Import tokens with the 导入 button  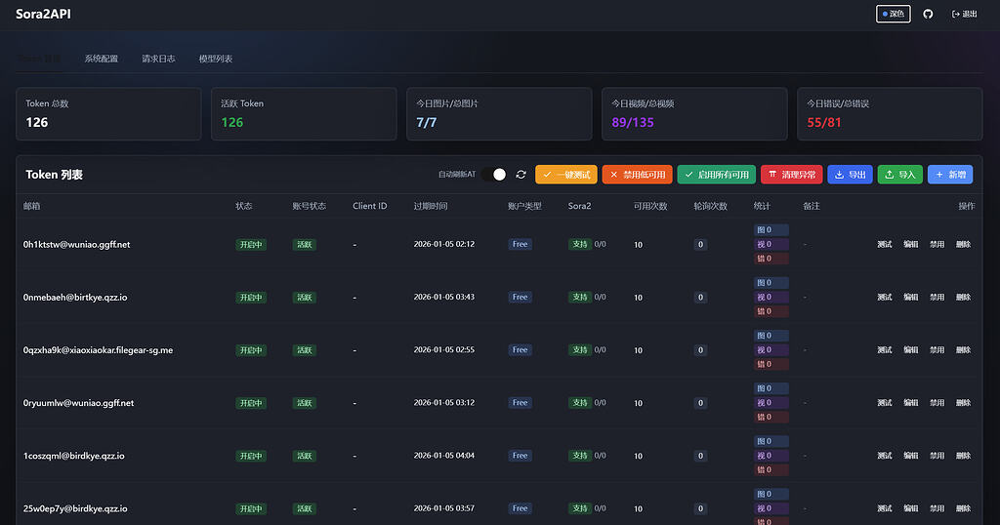[x=899, y=175]
